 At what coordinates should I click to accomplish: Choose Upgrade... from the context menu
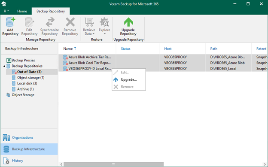pos(129,80)
